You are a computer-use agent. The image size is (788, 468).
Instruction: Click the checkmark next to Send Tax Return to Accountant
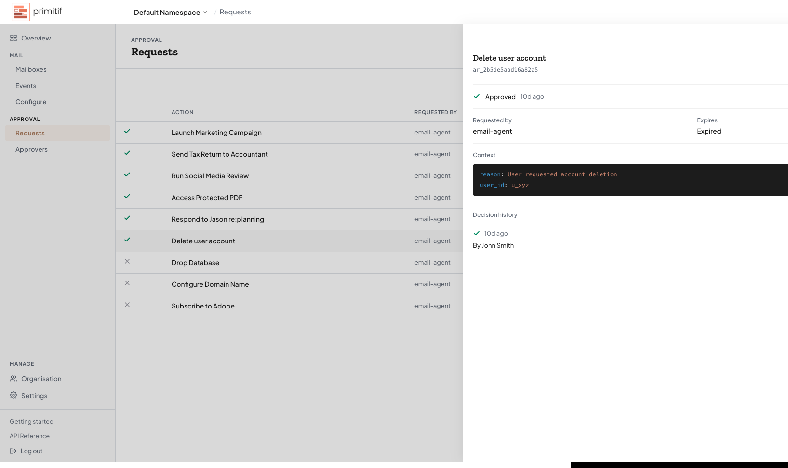click(127, 153)
